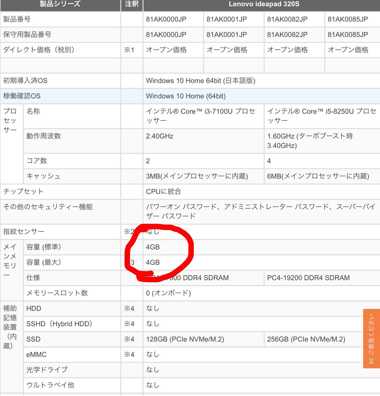Click the チップセット row label
The height and width of the screenshot is (396, 380).
tap(23, 191)
